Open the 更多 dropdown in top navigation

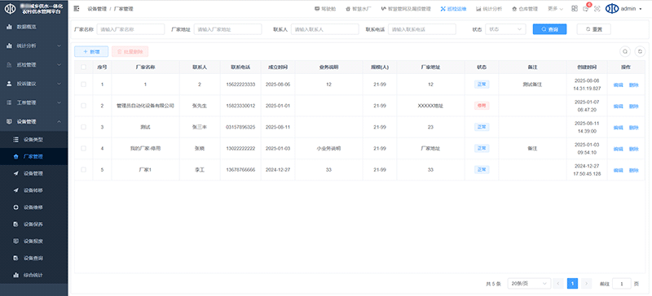555,8
